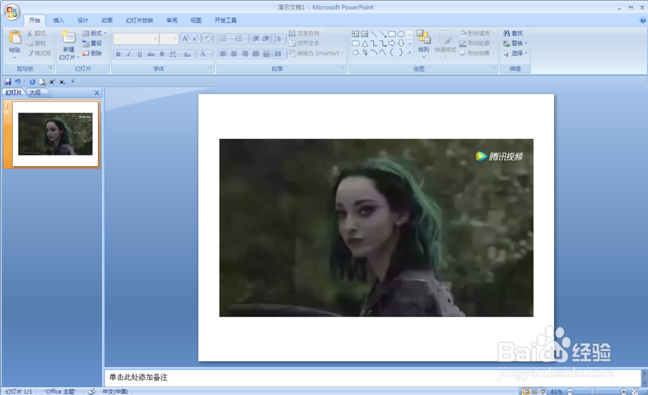Image resolution: width=648 pixels, height=395 pixels.
Task: Switch to normal view in status bar
Action: point(526,391)
